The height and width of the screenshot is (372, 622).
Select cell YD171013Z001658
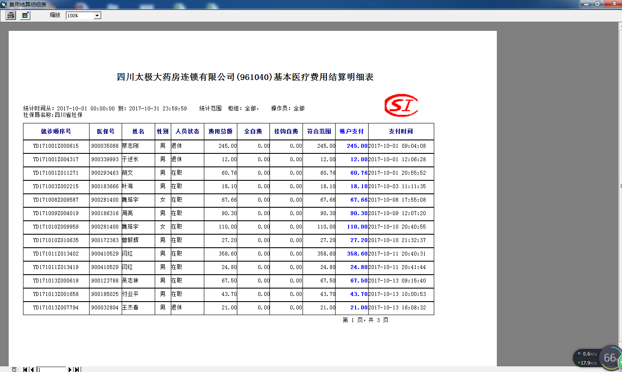pyautogui.click(x=56, y=294)
